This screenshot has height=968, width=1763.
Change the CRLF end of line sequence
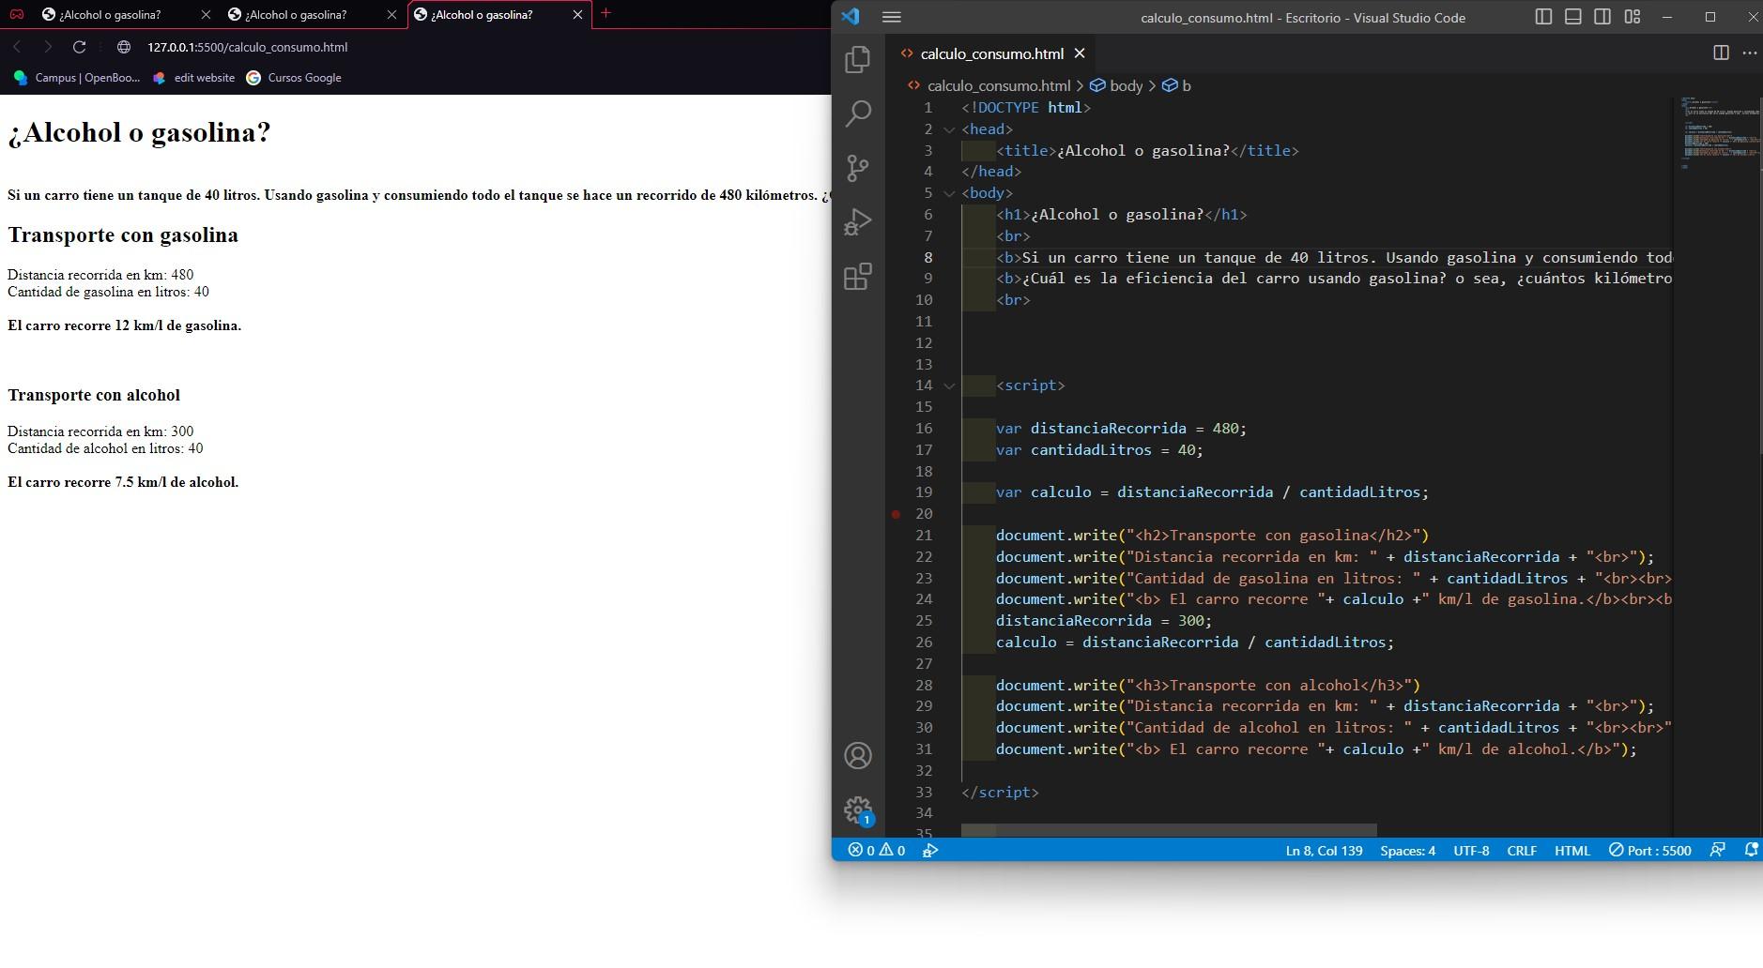tap(1522, 851)
